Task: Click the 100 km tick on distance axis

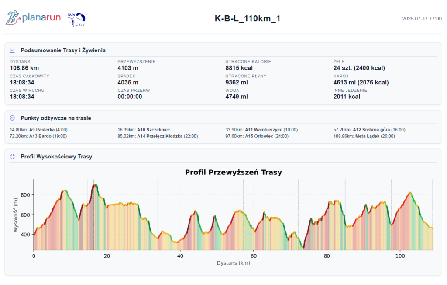Action: pyautogui.click(x=400, y=256)
